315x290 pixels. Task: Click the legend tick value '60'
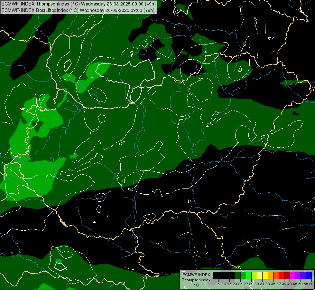pos(311,284)
